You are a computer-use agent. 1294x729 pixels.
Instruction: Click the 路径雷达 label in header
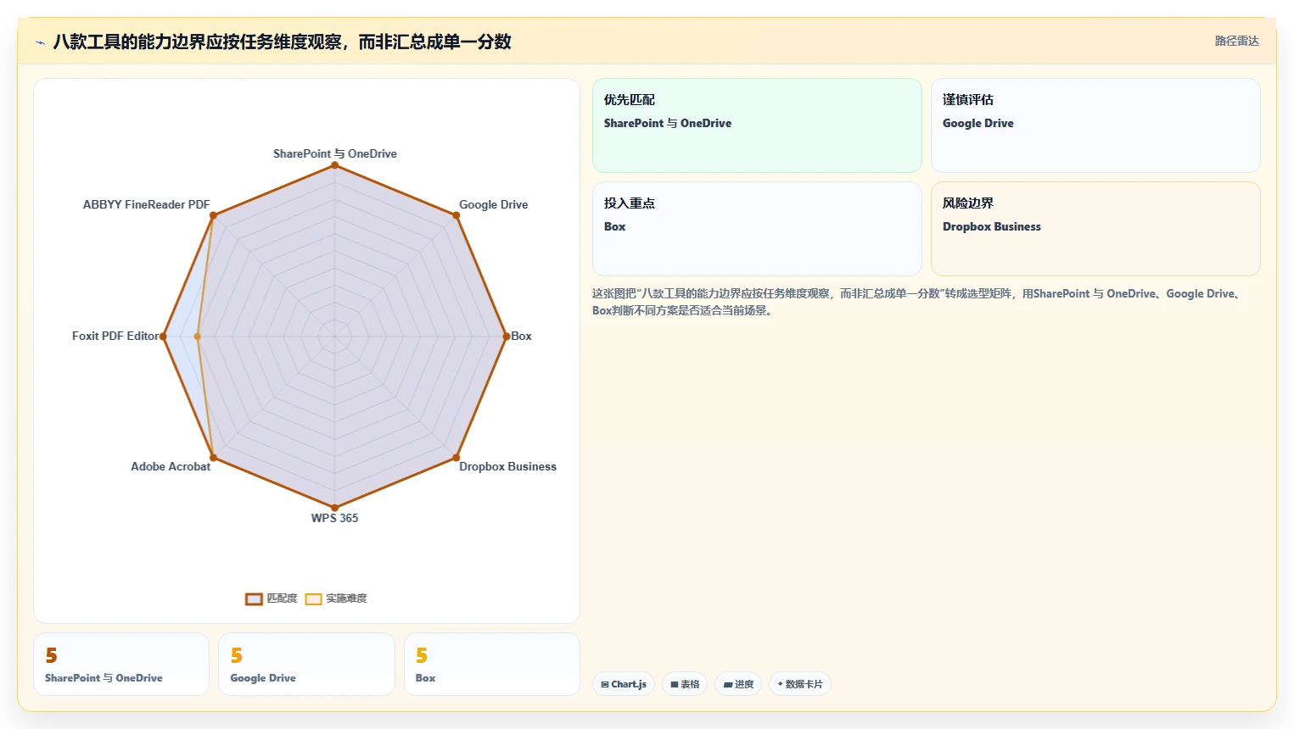[x=1236, y=41]
